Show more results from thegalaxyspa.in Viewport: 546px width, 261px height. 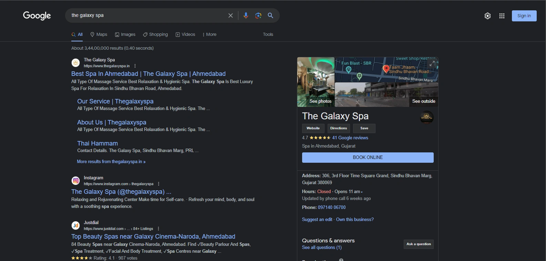tap(111, 162)
